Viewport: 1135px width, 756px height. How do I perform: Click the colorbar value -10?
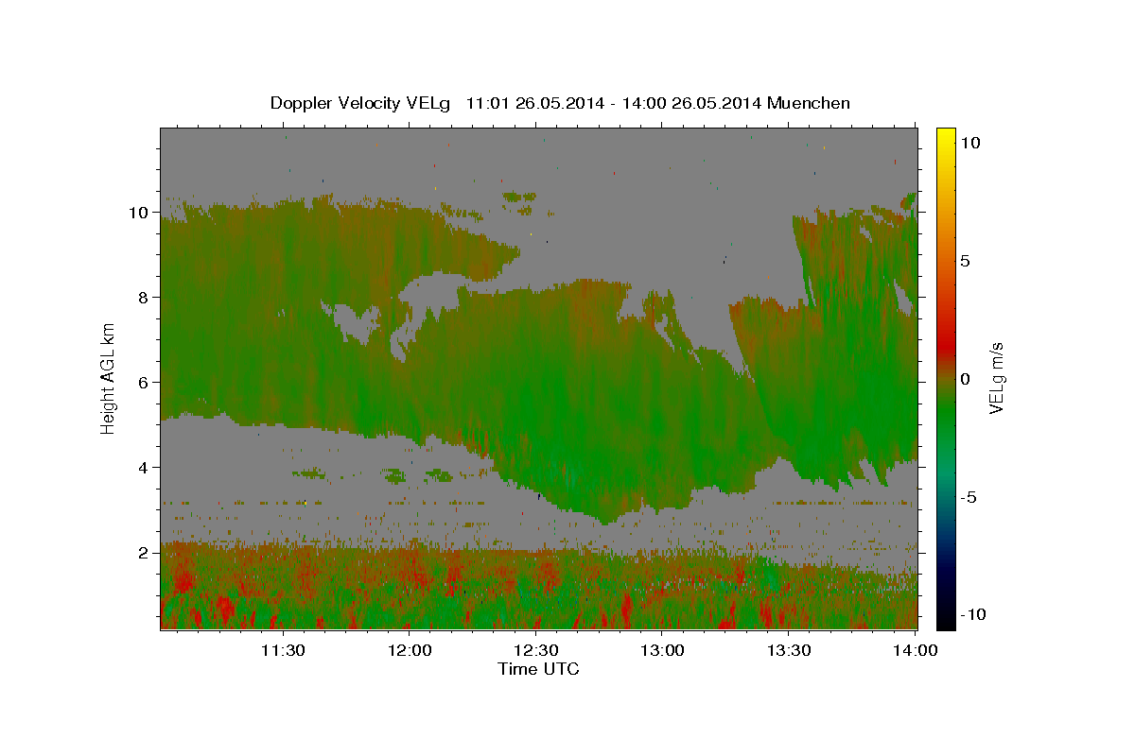(973, 614)
